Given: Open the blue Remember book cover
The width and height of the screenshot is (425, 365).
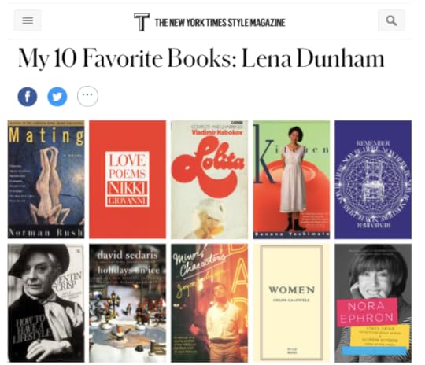Looking at the screenshot, I should [x=373, y=179].
